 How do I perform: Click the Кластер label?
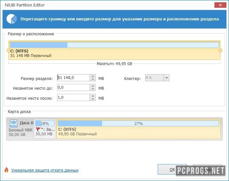pos(132,79)
